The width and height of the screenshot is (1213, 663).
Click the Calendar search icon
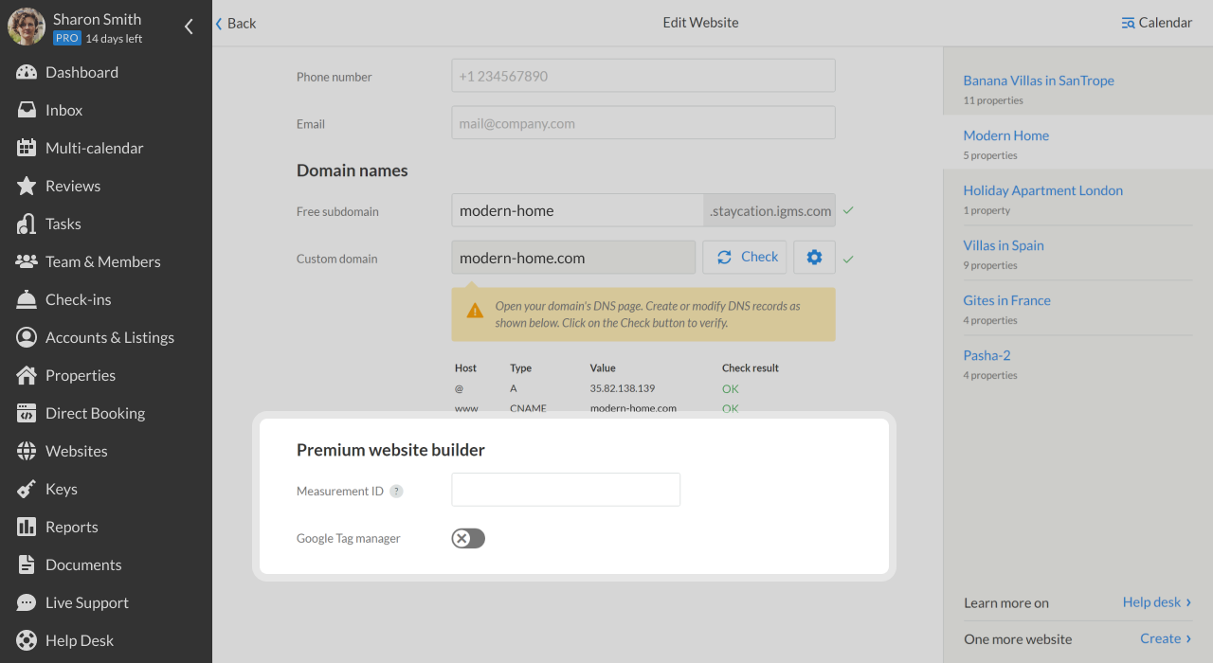tap(1128, 23)
